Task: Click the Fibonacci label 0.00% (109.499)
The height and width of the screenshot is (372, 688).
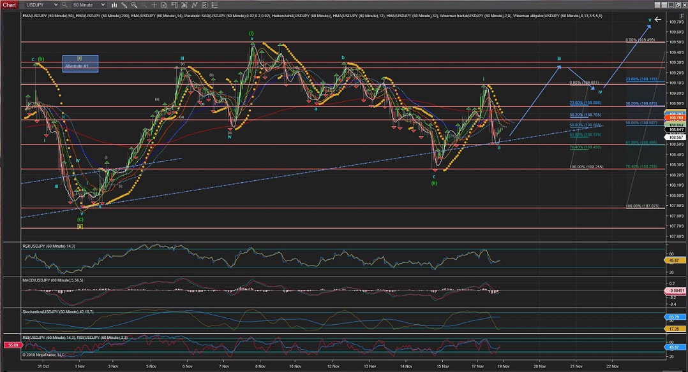Action: point(640,40)
